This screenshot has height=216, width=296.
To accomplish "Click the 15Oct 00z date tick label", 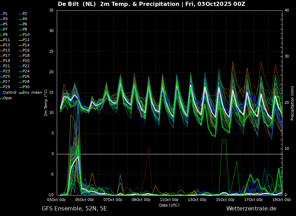I will pyautogui.click(x=225, y=200).
